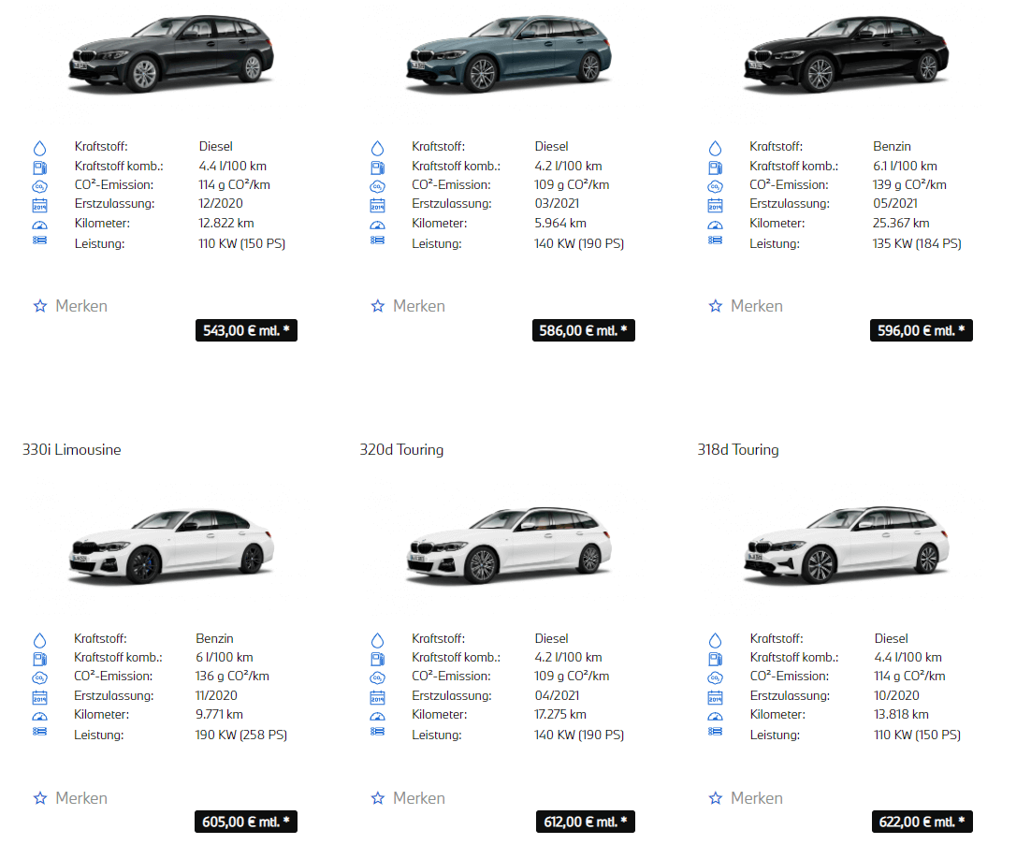Image resolution: width=1031 pixels, height=859 pixels.
Task: Select the 5.964 km mileage value
Action: coord(560,223)
